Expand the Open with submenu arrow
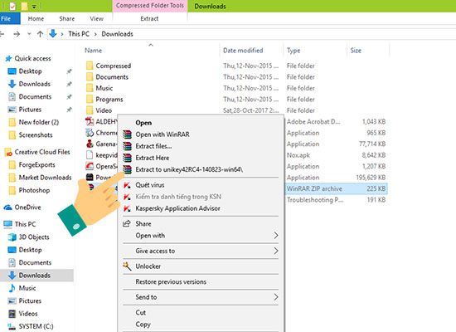Screen dimensions: 456x332 pyautogui.click(x=276, y=236)
